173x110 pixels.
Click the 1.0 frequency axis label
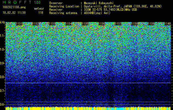(x=2, y=50)
